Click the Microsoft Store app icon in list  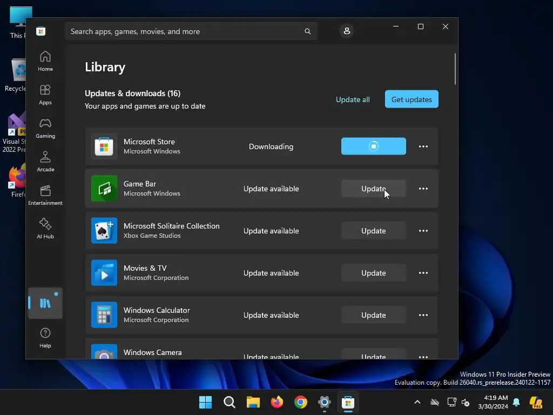click(x=104, y=146)
